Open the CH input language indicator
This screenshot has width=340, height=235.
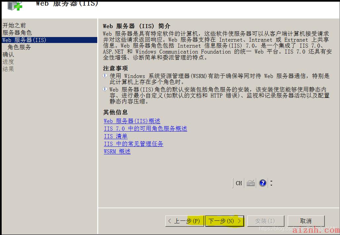[x=239, y=183]
